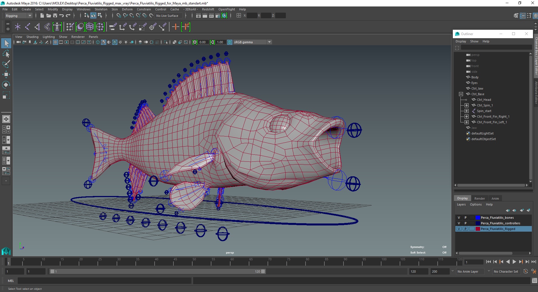This screenshot has width=538, height=292.
Task: Activate the Move tool in toolbox
Action: click(x=6, y=74)
